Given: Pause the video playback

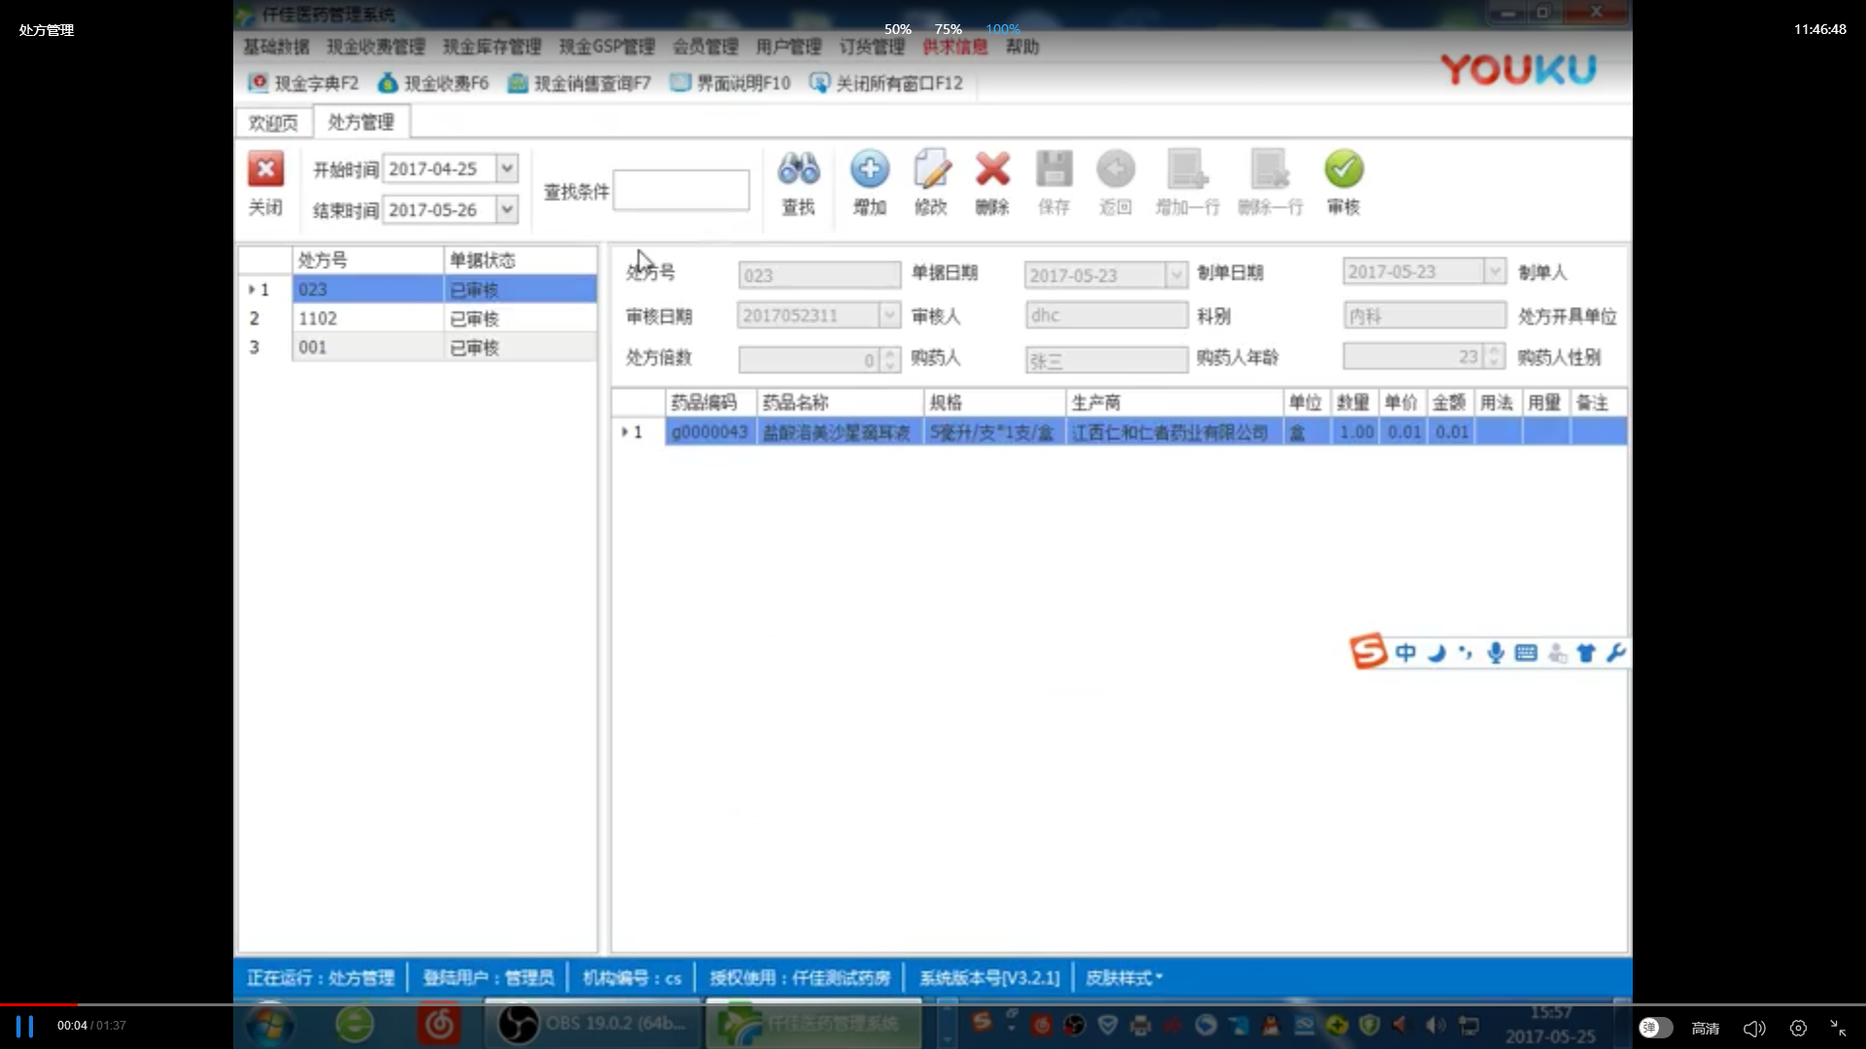Looking at the screenshot, I should pos(24,1027).
